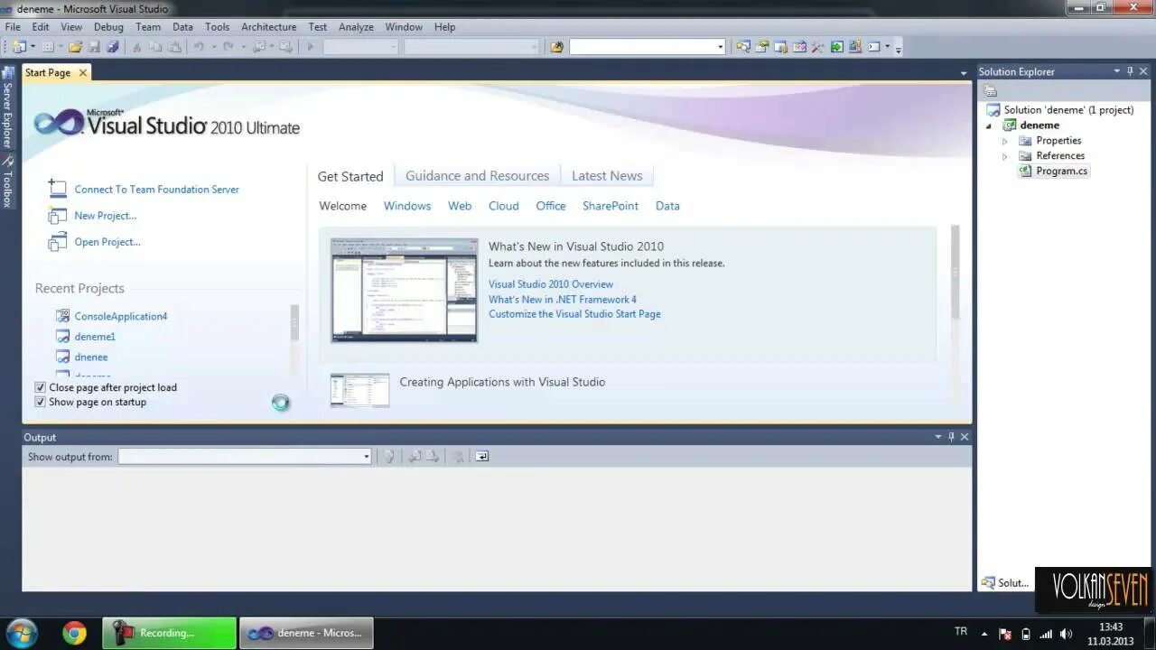1156x650 pixels.
Task: Switch to Recording app on taskbar
Action: pos(170,633)
